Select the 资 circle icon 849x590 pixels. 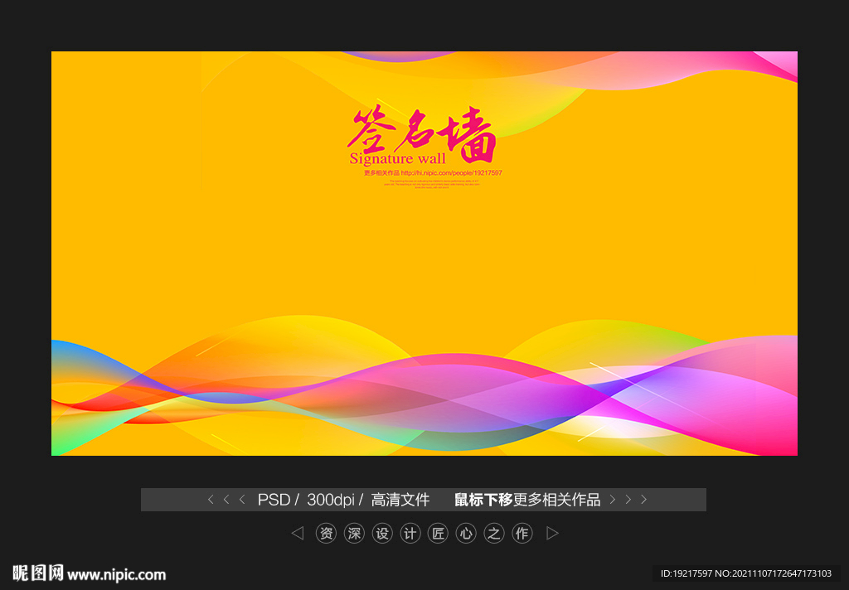tap(327, 533)
